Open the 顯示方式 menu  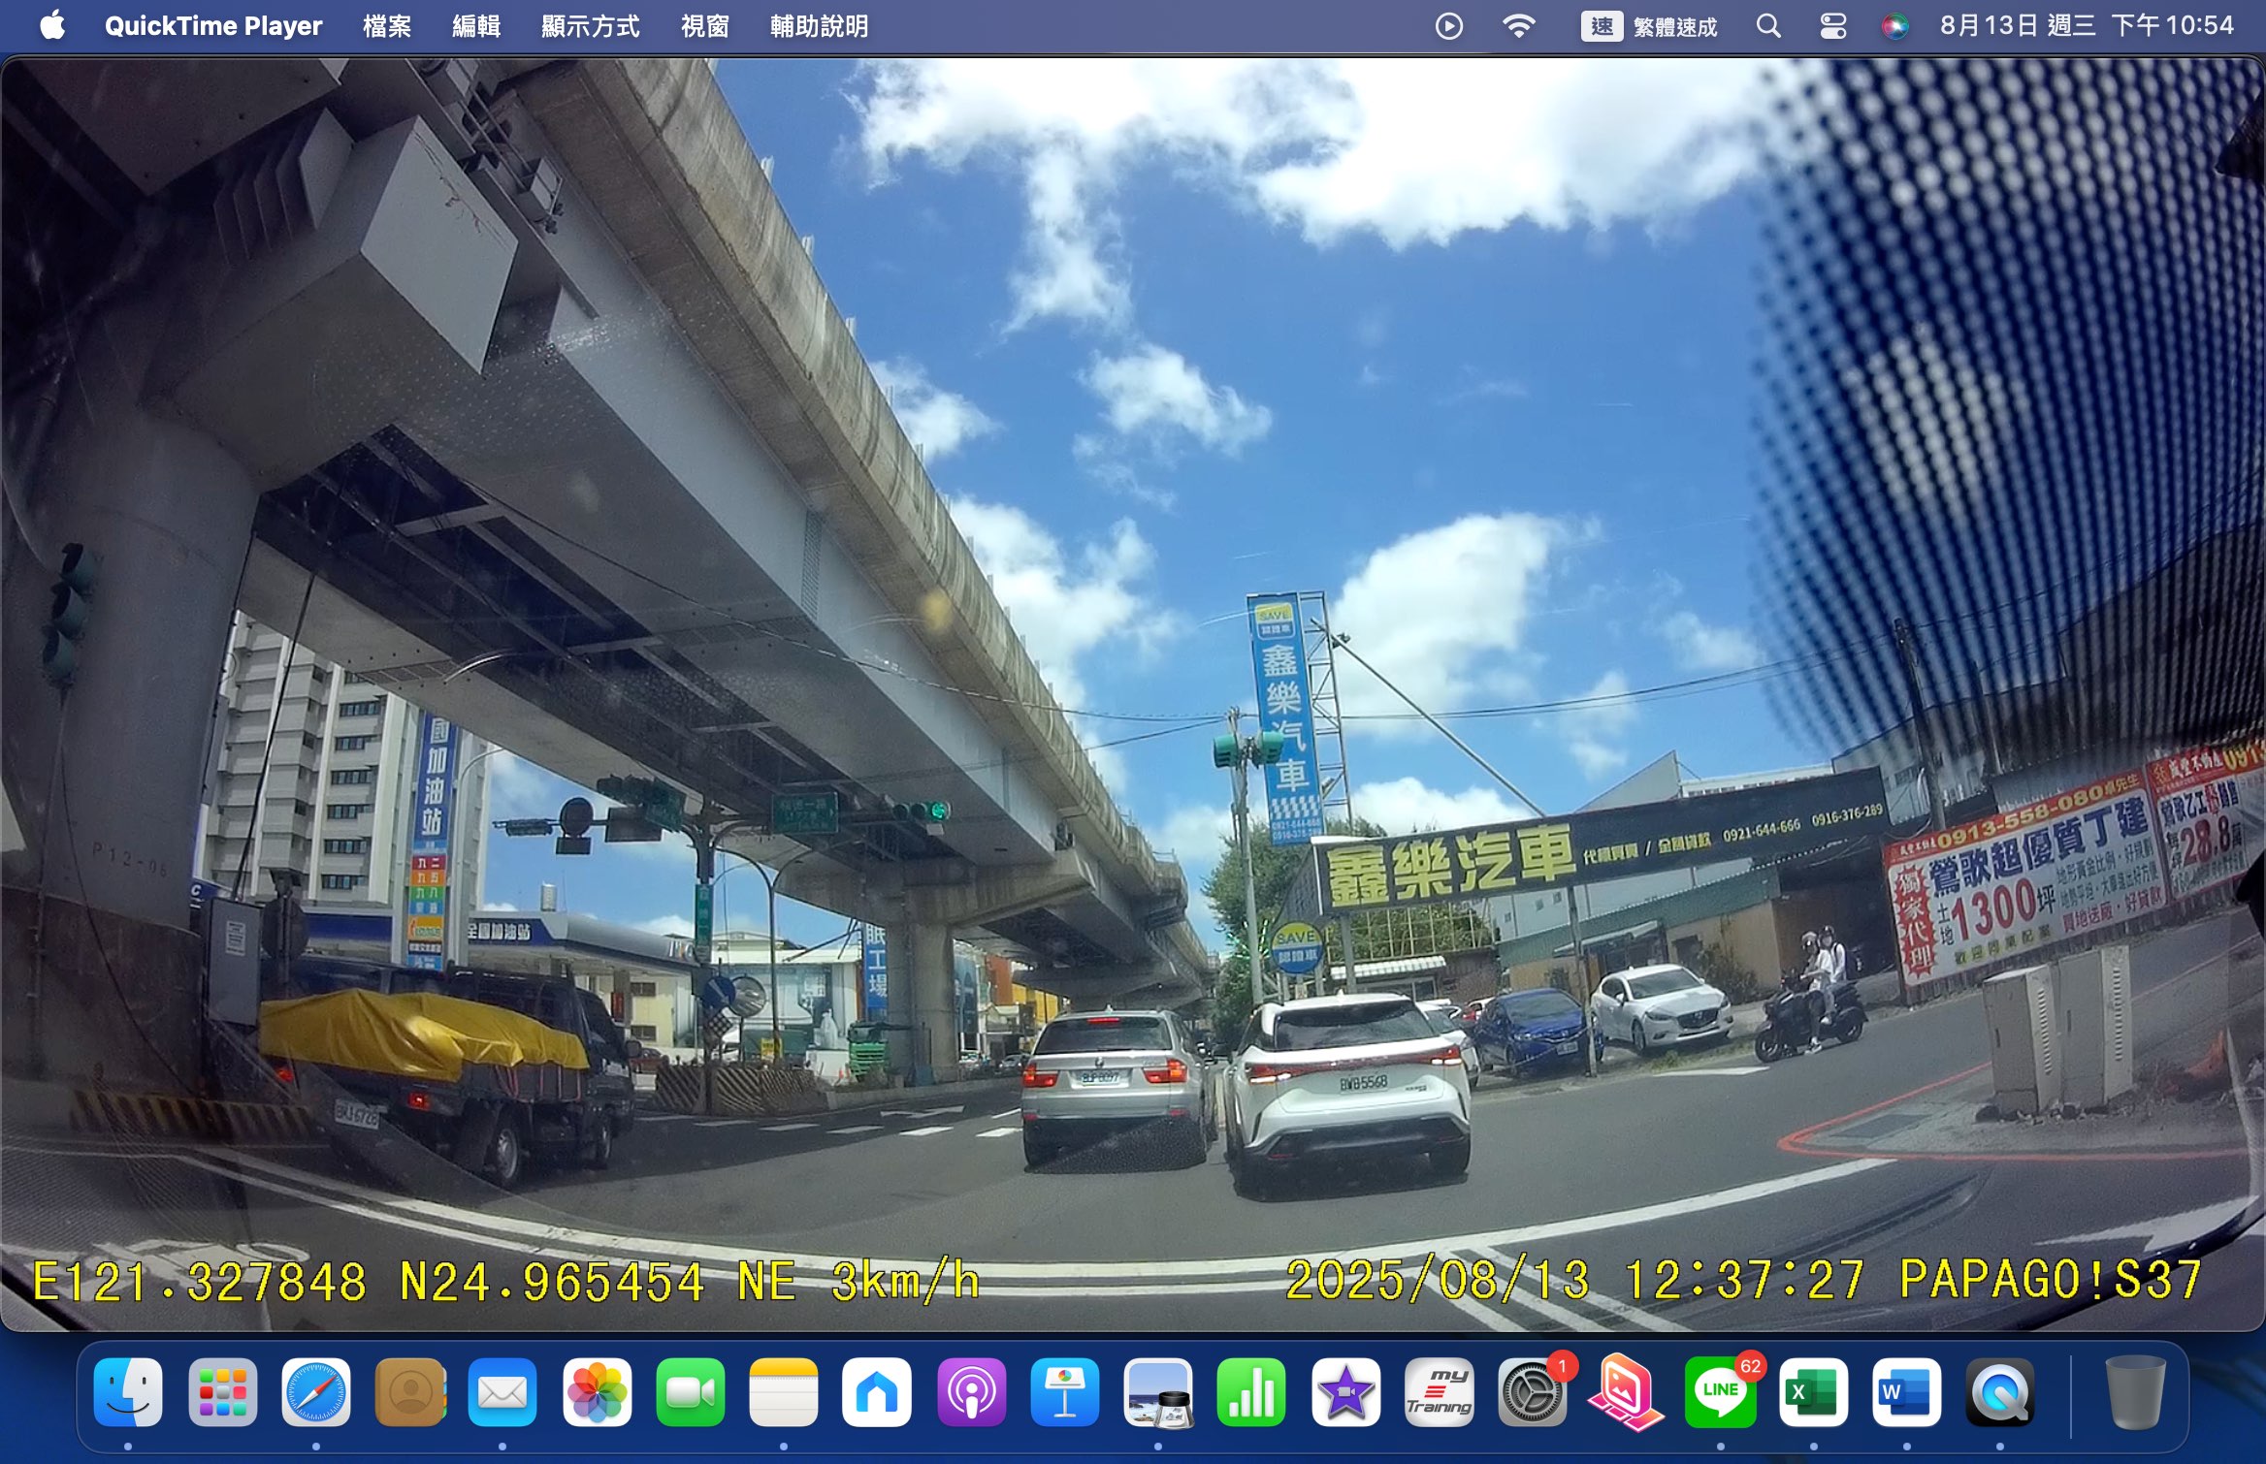click(591, 26)
